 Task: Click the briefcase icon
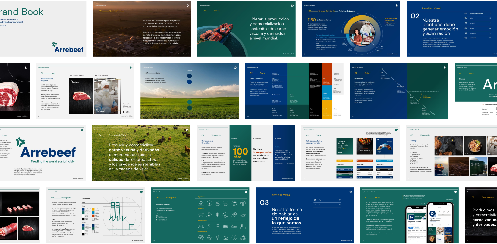(218, 226)
